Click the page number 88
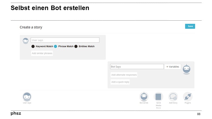The image size is (212, 119). coord(198,114)
